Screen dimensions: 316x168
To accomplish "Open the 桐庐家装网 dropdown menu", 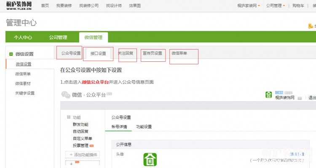I will click(249, 5).
